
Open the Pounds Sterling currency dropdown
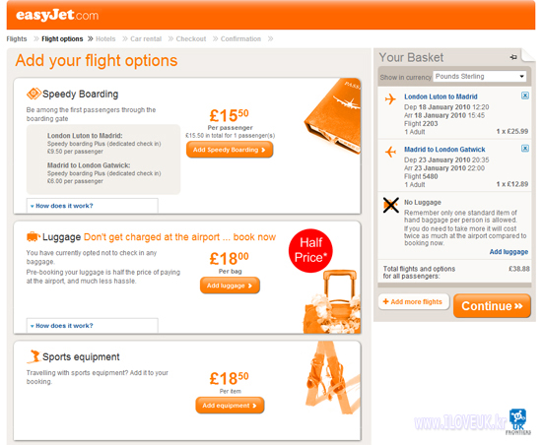[x=480, y=76]
